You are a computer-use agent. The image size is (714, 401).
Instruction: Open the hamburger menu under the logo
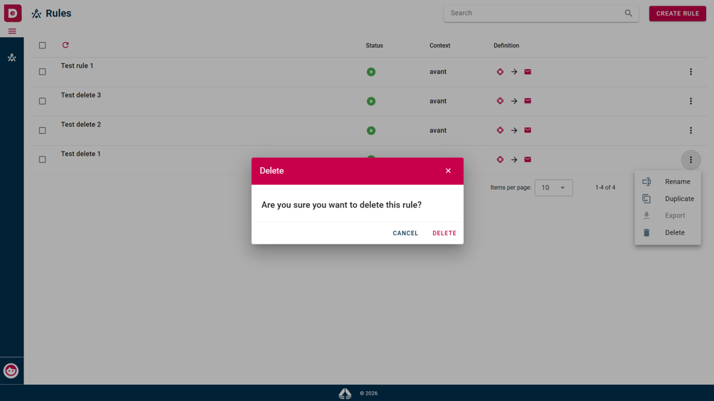click(x=12, y=31)
